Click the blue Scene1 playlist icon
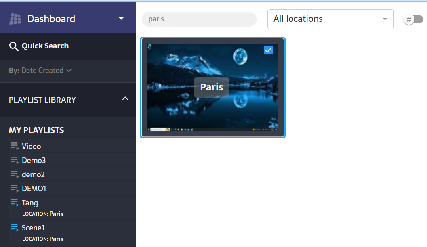Screen dimensions: 427x247 pyautogui.click(x=15, y=228)
